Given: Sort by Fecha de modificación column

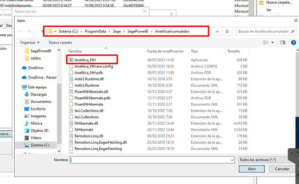Looking at the screenshot, I should pos(165,51).
